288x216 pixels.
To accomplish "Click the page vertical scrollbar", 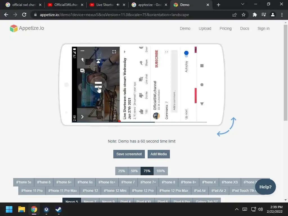I will (x=285, y=73).
